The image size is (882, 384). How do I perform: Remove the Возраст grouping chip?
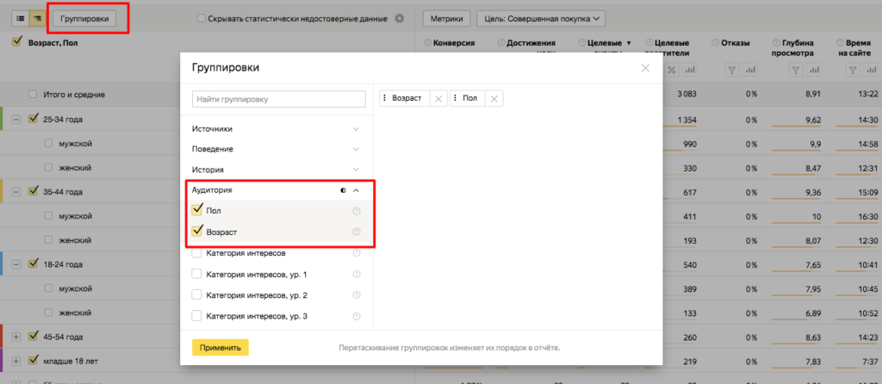pos(438,99)
